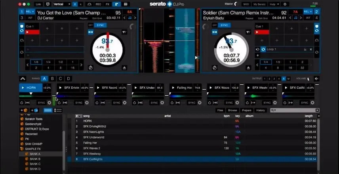Click the library search field
Screen dimensions: 339x174
[x=295, y=110]
